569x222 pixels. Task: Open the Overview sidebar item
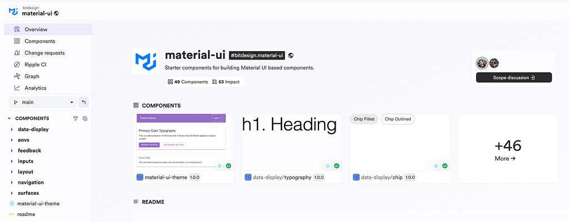pos(48,29)
